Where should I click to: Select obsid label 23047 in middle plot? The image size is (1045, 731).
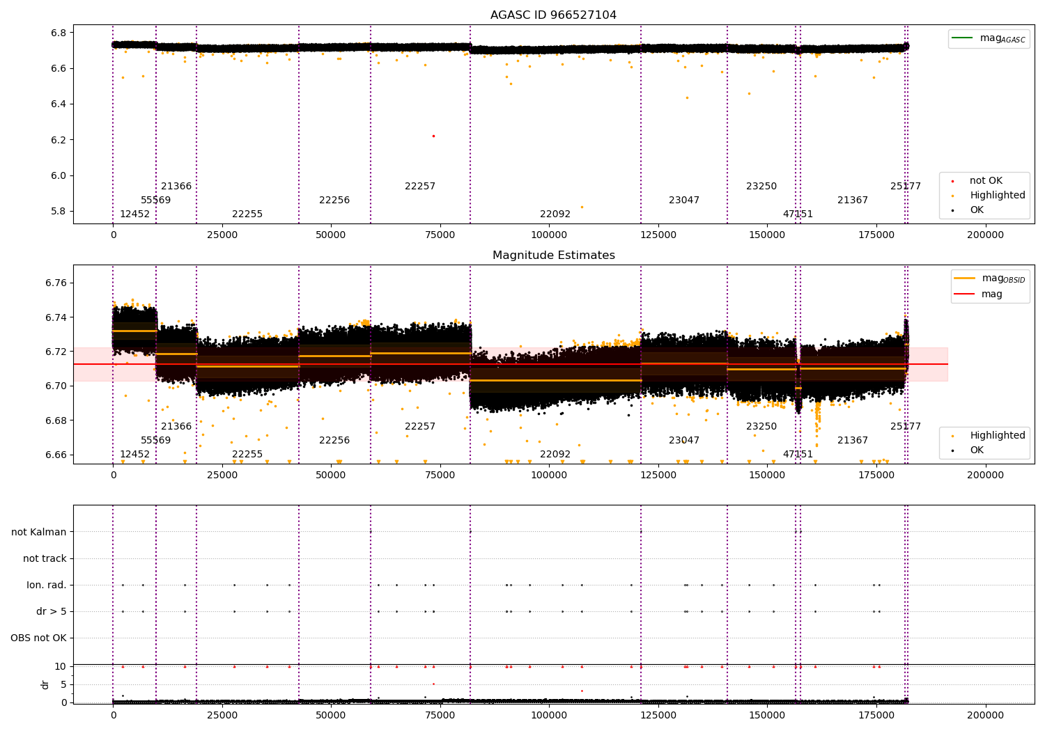click(x=684, y=441)
